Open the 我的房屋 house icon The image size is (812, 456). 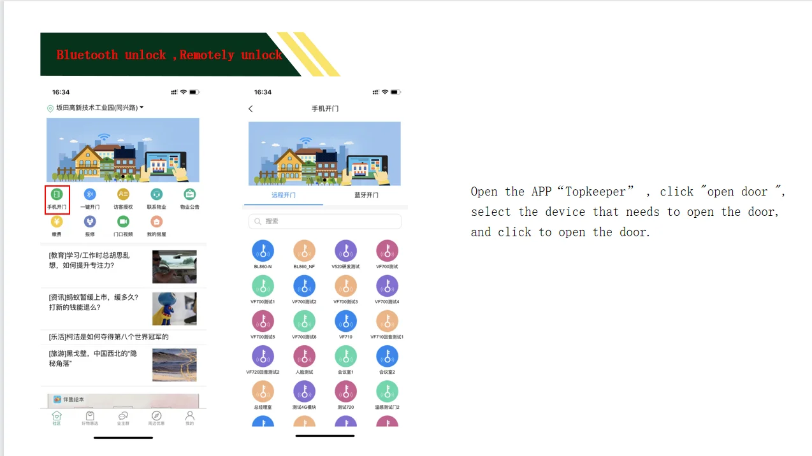tap(157, 222)
